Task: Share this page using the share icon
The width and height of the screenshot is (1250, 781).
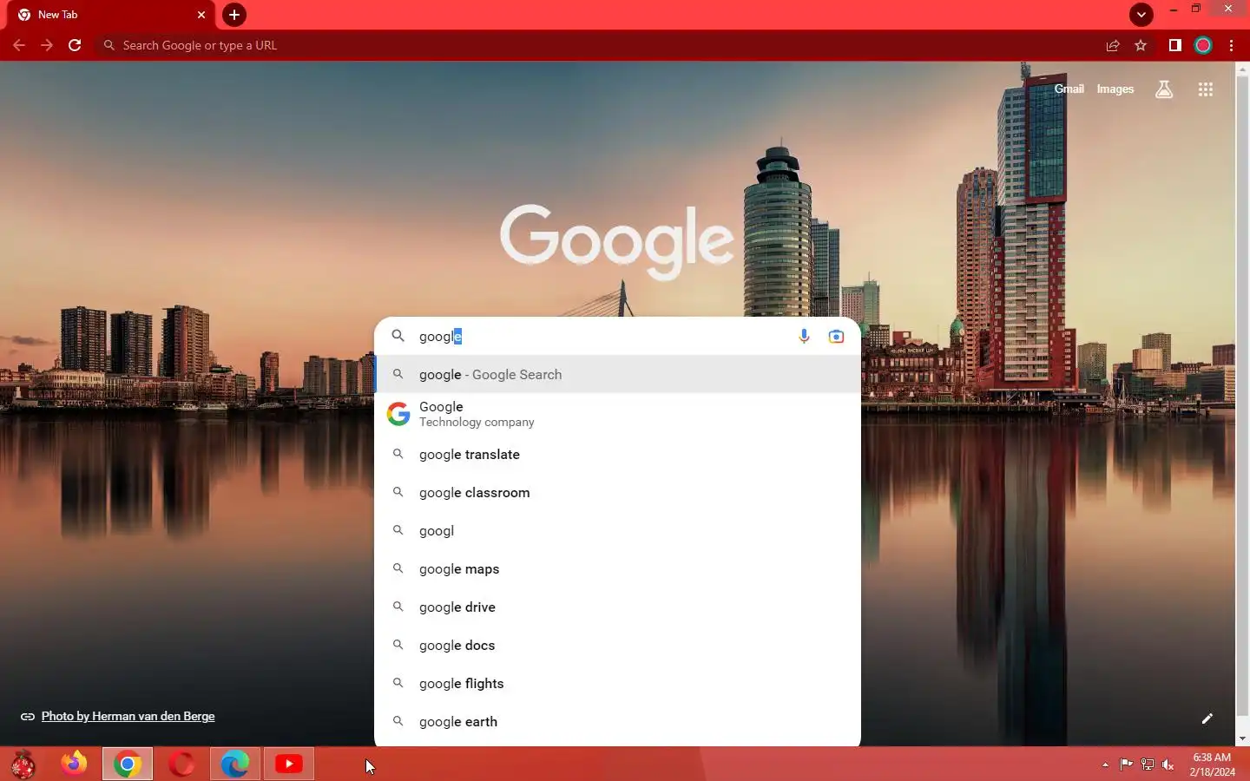Action: point(1113,45)
